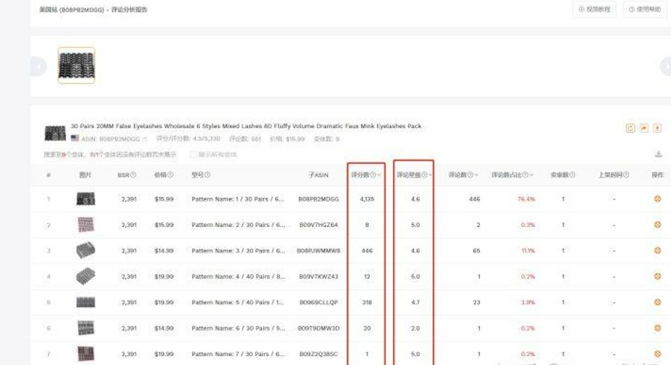This screenshot has width=671, height=365.
Task: Click the orange action icon in row B08PB2MDGG
Action: (x=658, y=199)
